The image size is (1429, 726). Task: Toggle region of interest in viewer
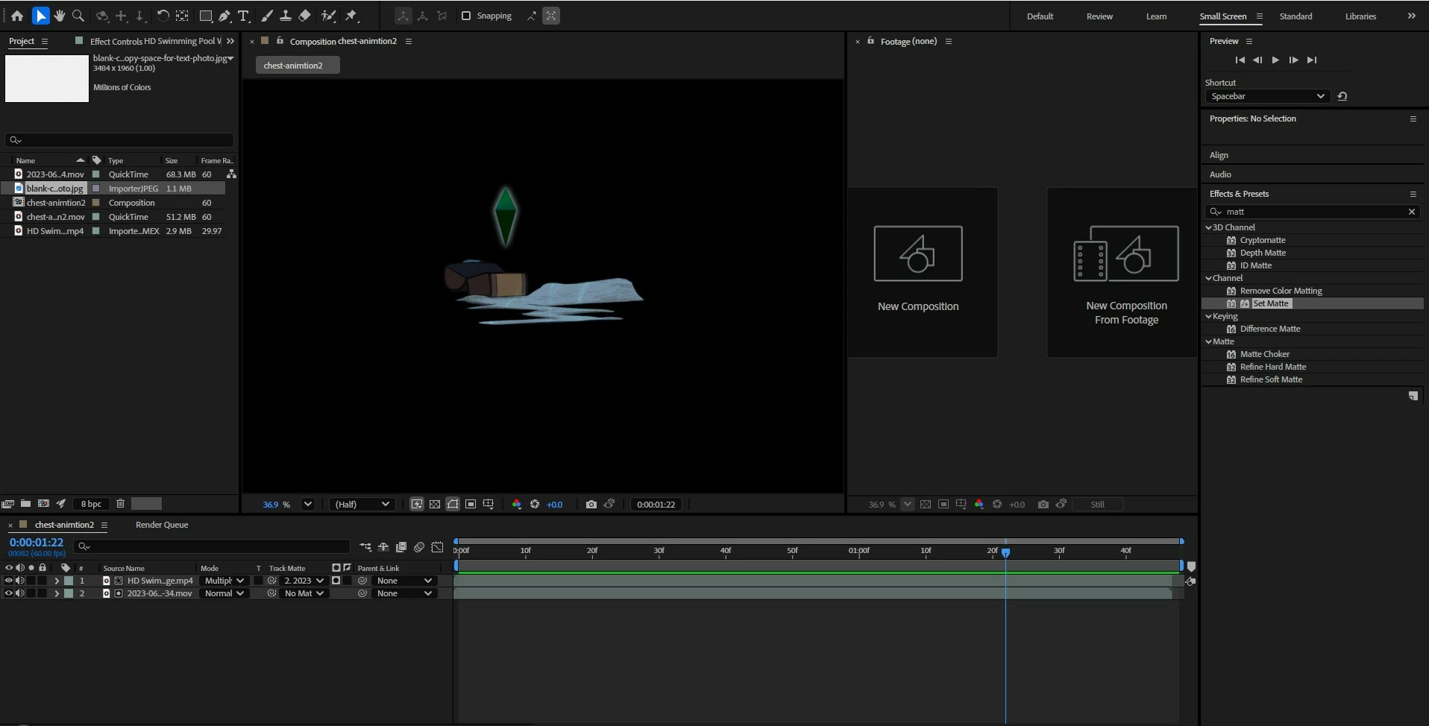pos(471,505)
